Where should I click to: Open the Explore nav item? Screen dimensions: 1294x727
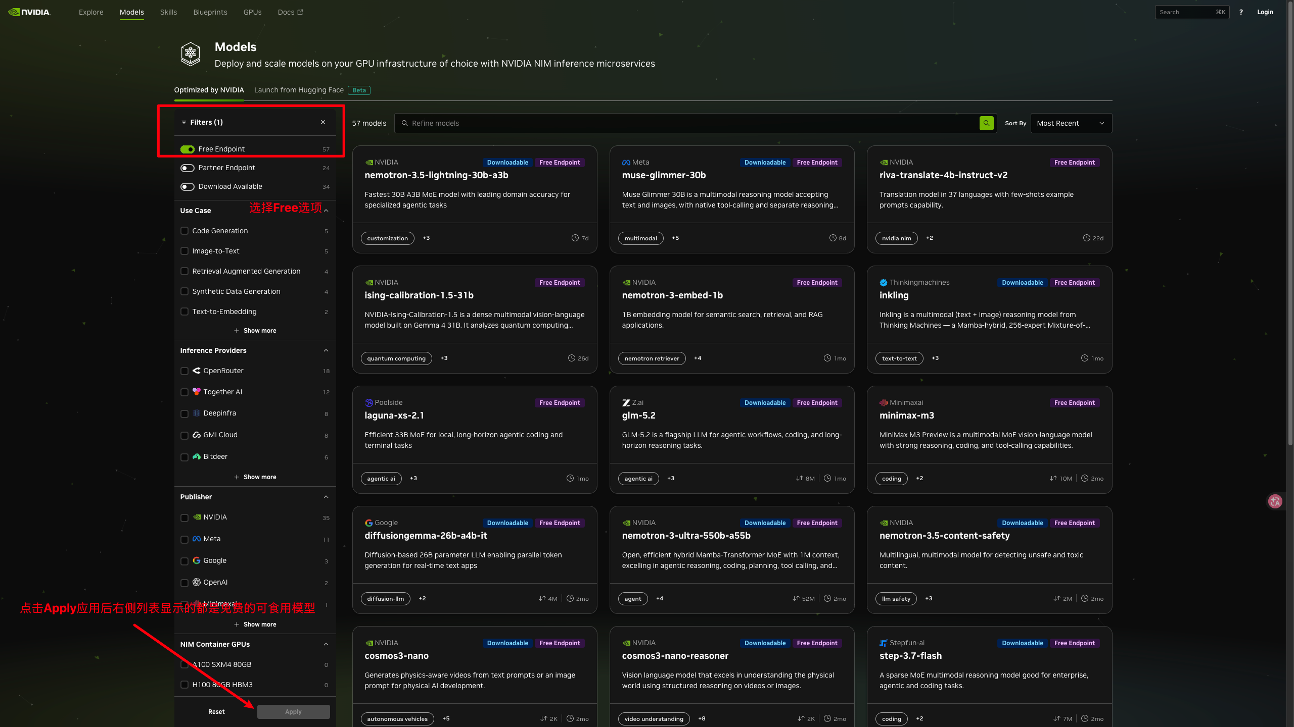[x=91, y=12]
